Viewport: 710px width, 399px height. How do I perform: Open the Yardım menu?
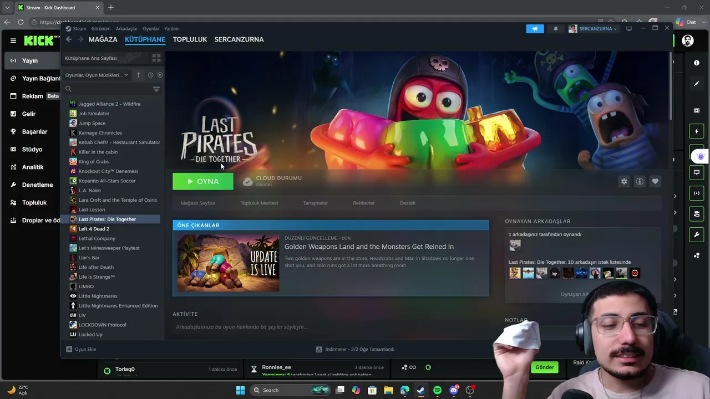point(171,29)
